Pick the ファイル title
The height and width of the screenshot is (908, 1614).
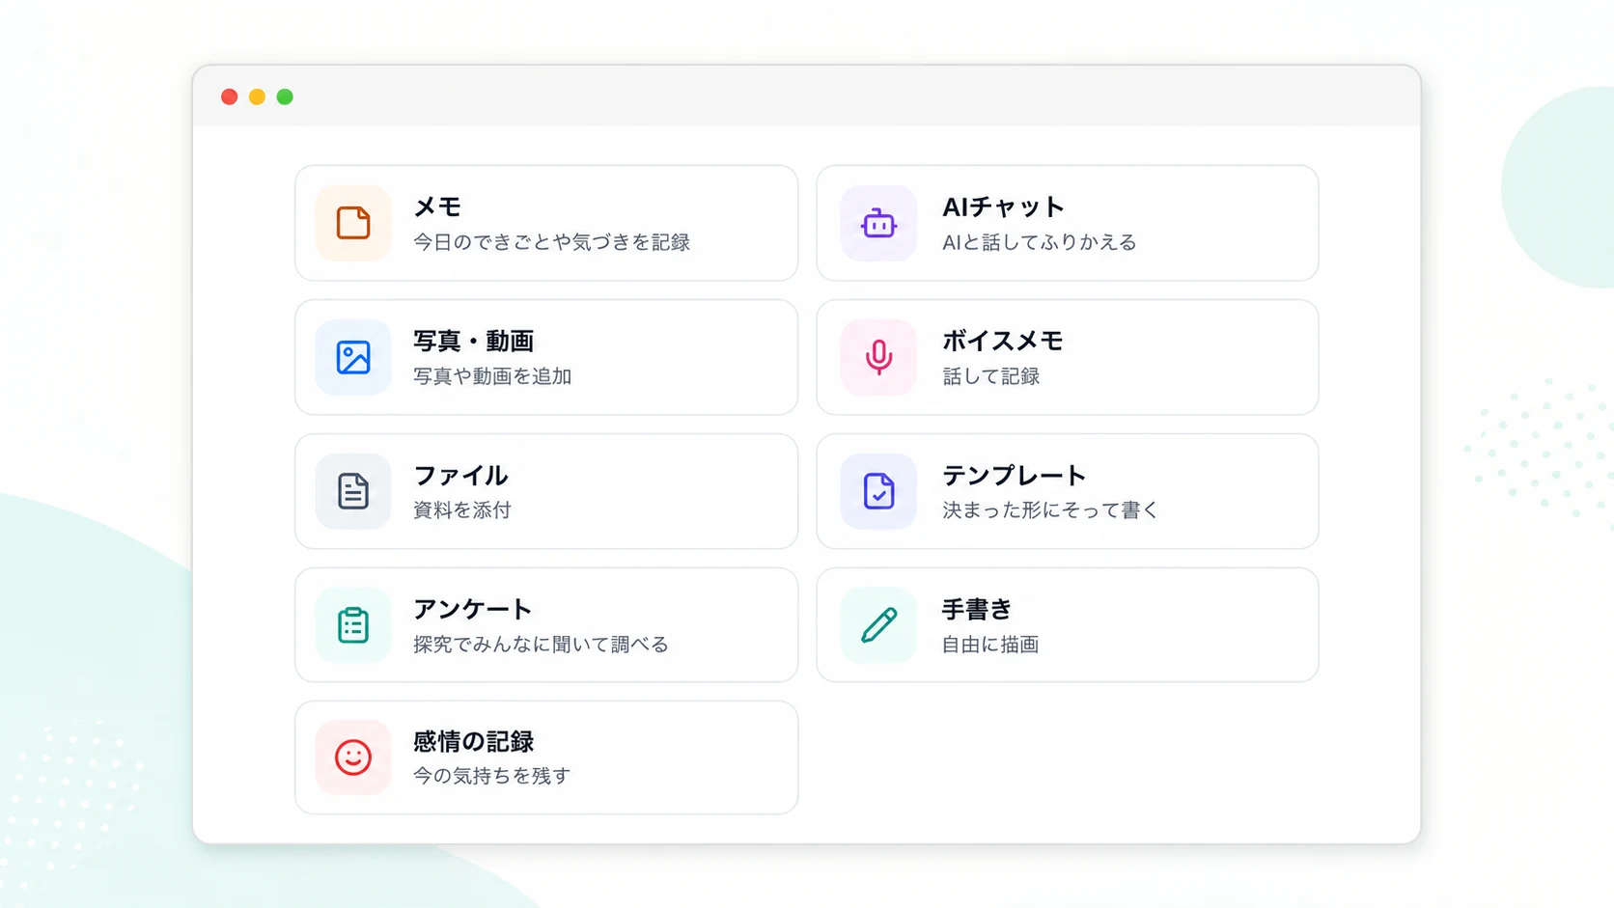[x=460, y=475]
